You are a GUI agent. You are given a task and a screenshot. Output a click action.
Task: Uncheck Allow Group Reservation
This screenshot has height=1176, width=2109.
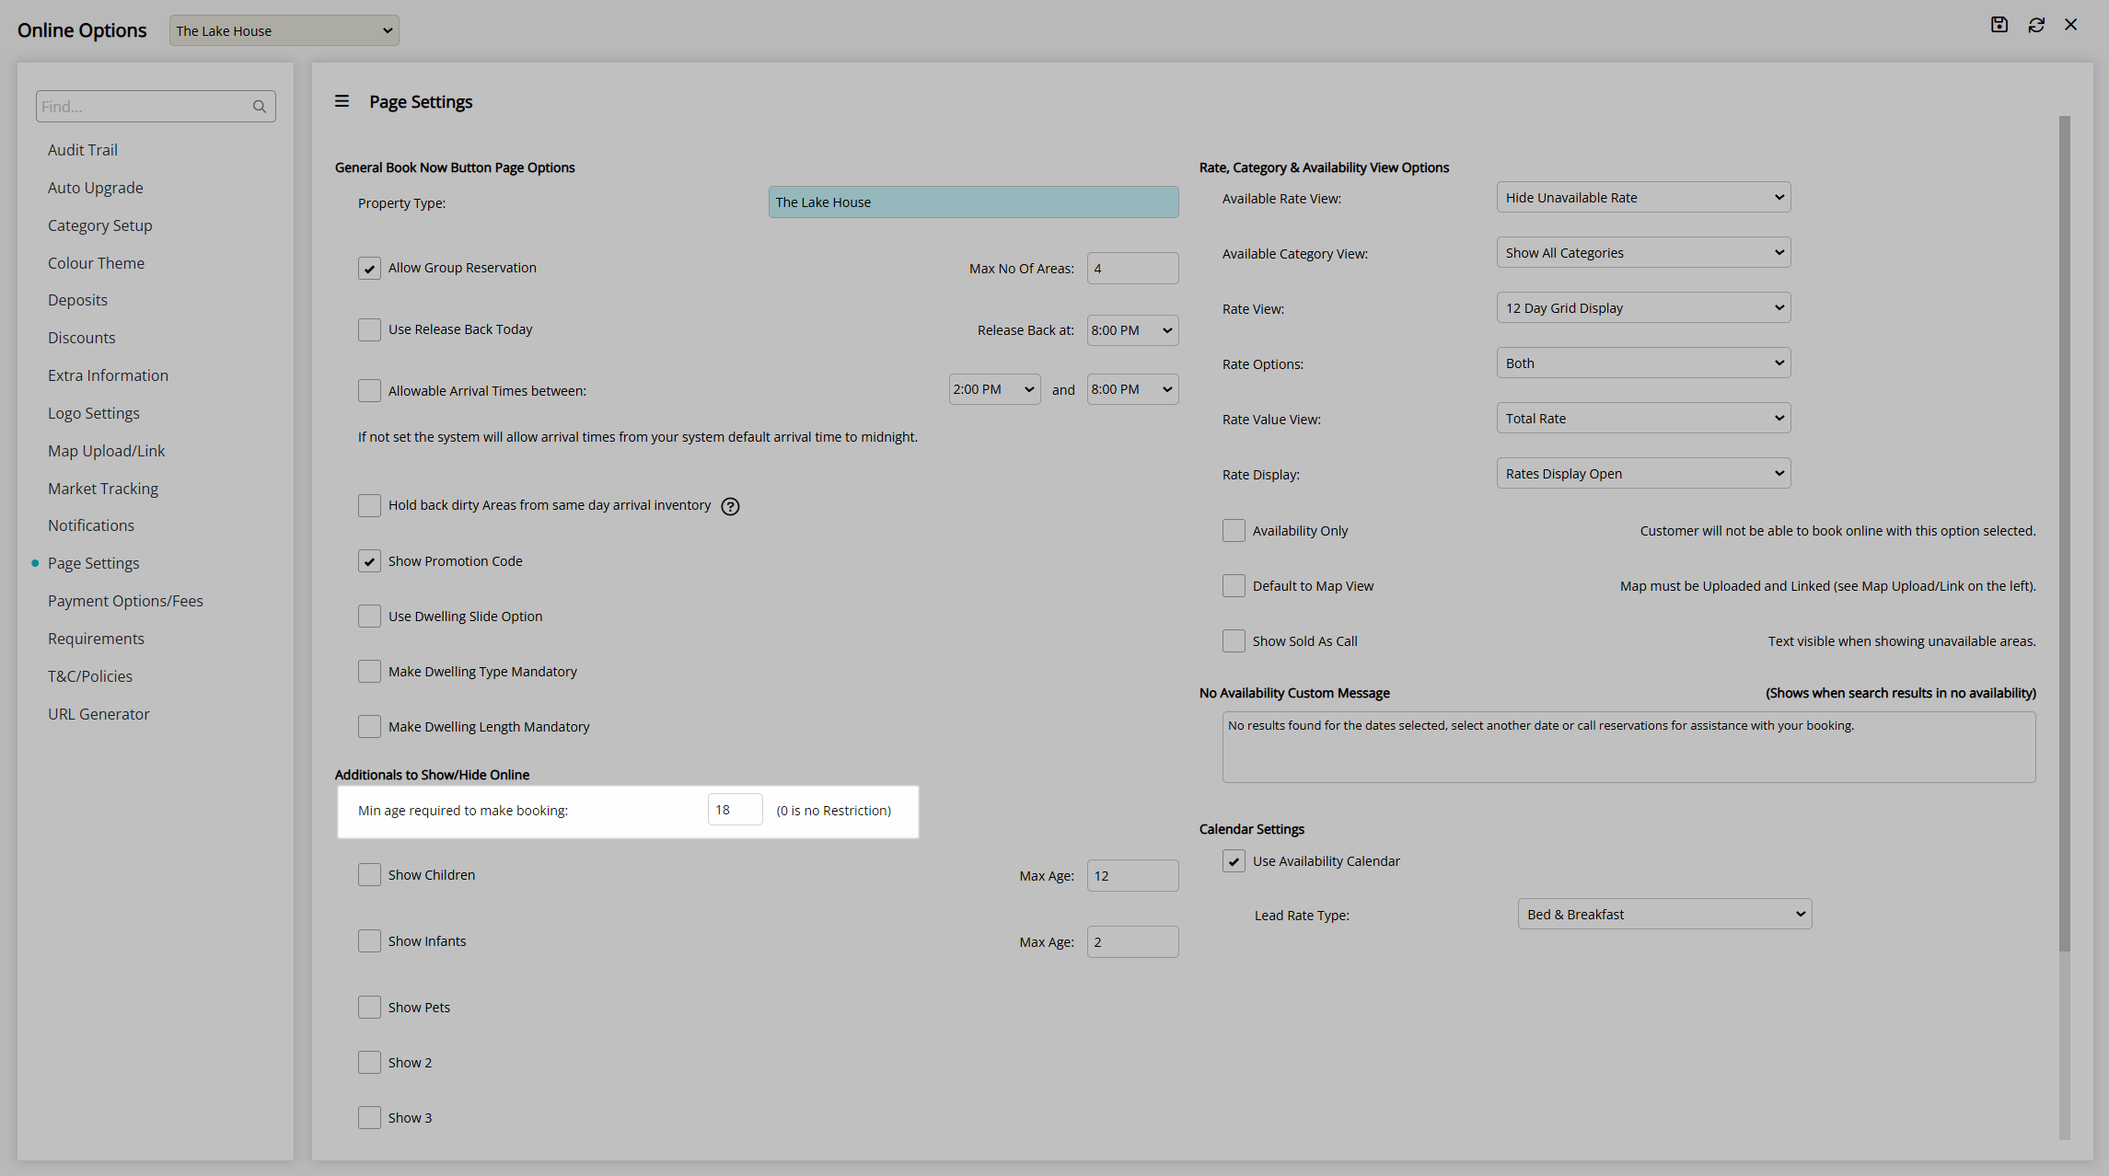pyautogui.click(x=369, y=269)
